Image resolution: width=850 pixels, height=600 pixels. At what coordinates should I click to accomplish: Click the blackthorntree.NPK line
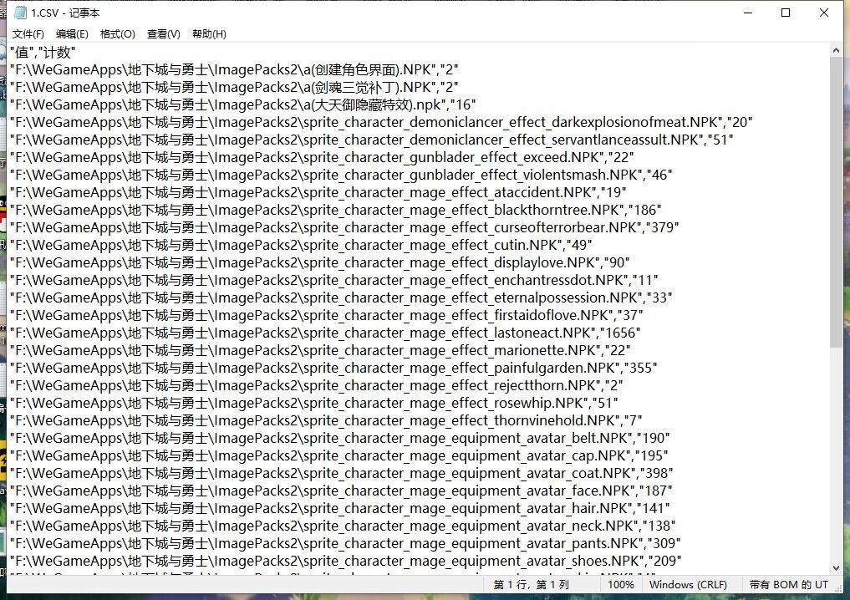coord(335,210)
